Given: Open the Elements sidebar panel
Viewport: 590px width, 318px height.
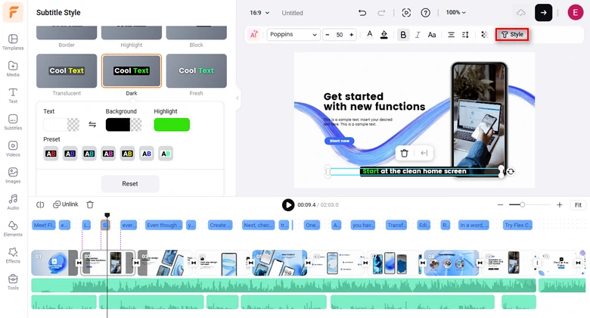Looking at the screenshot, I should 13,229.
